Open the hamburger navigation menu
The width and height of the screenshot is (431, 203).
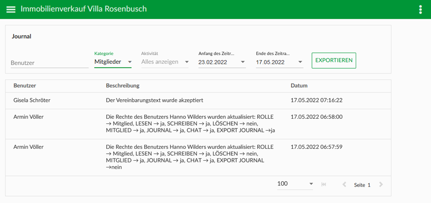pyautogui.click(x=11, y=9)
